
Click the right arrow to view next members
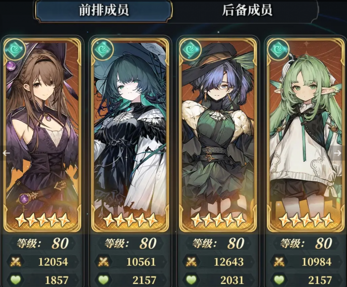pyautogui.click(x=338, y=153)
